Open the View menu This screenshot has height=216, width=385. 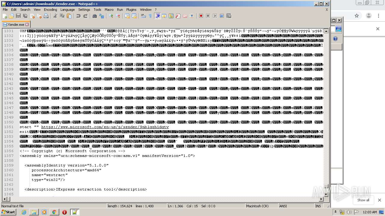(37, 10)
